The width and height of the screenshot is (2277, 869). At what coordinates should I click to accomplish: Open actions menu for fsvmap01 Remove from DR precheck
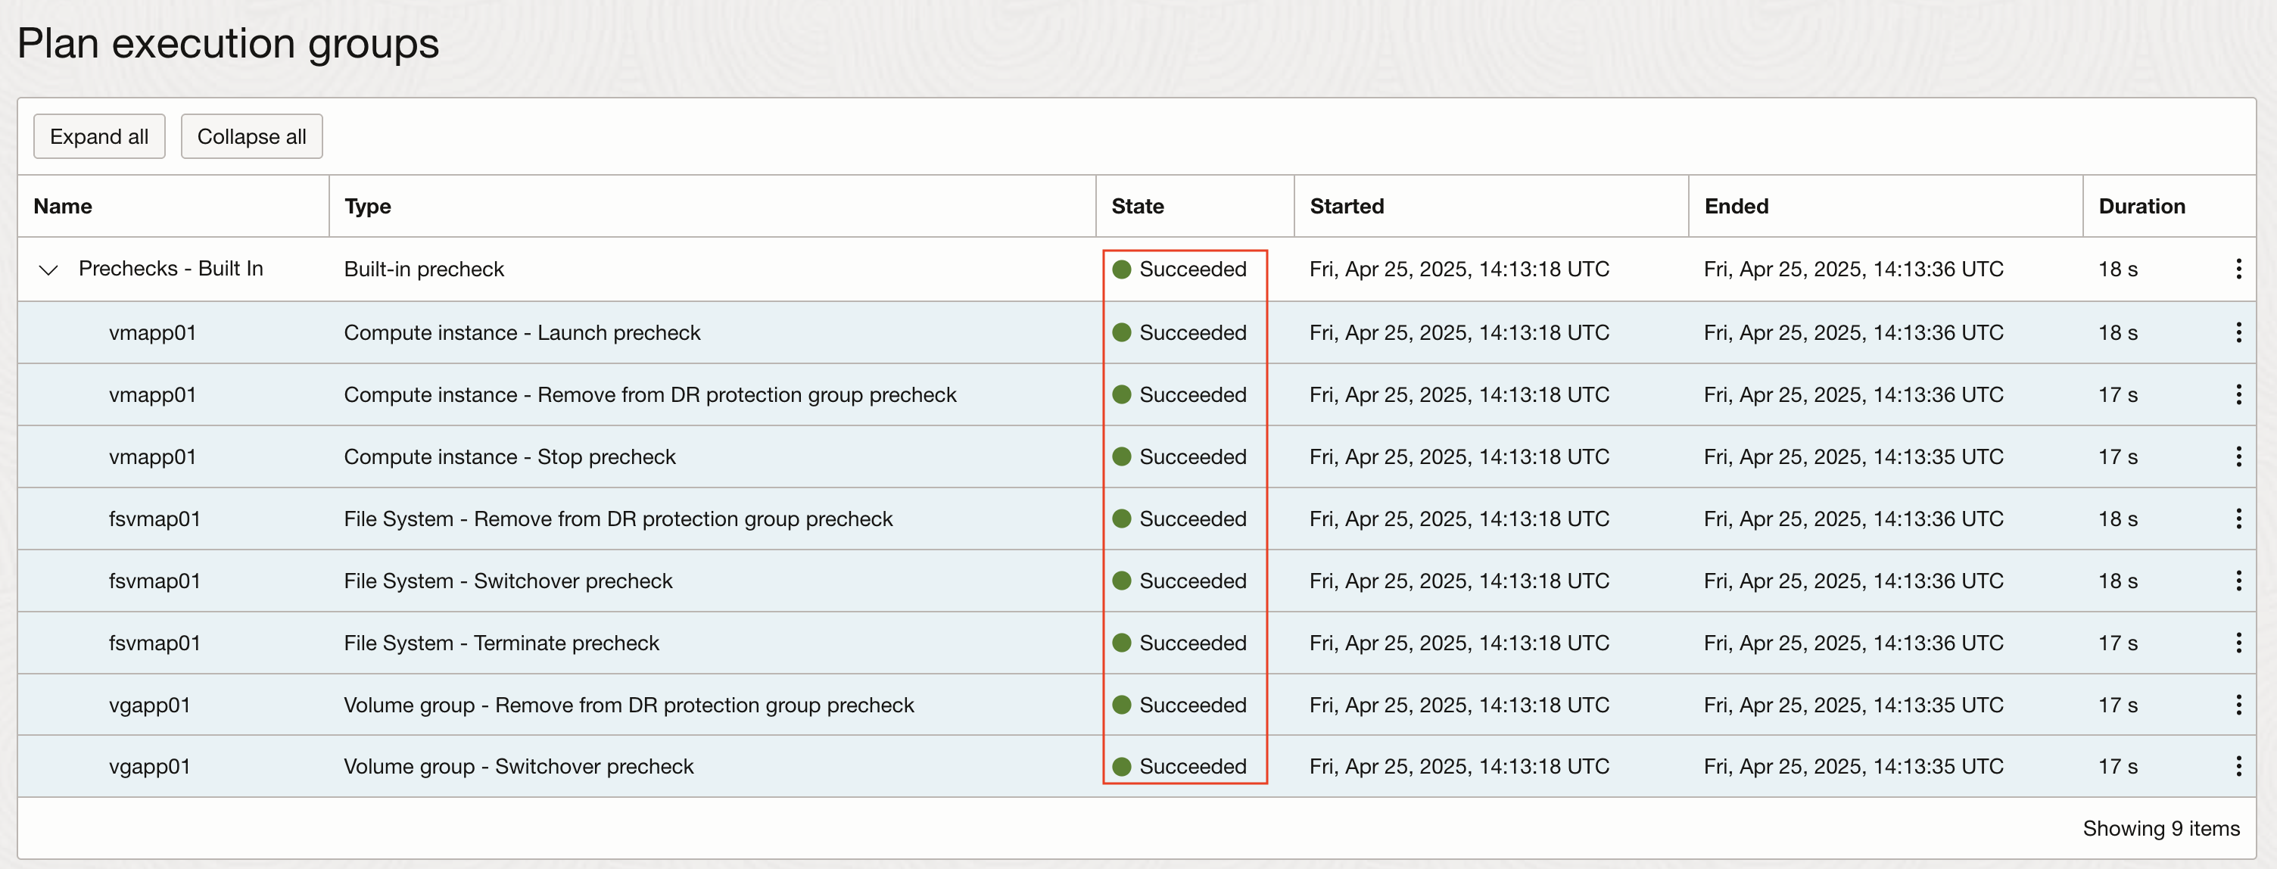tap(2239, 519)
